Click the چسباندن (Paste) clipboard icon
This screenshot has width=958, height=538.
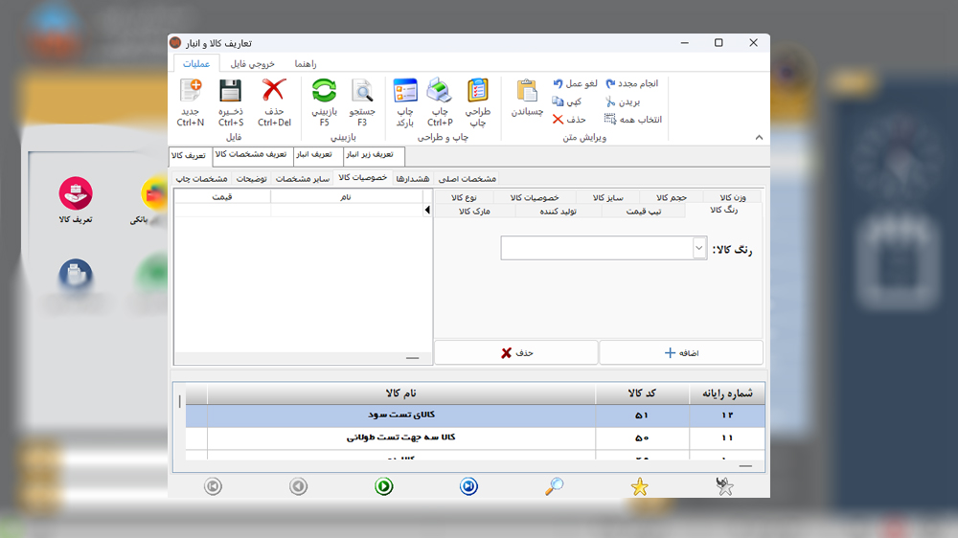point(527,92)
